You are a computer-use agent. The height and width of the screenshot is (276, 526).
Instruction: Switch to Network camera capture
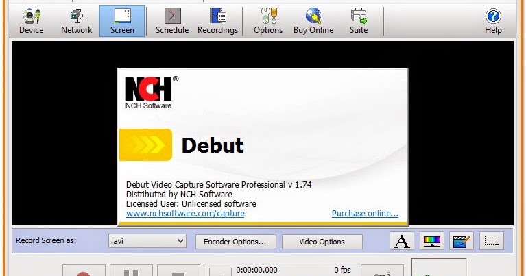[77, 21]
